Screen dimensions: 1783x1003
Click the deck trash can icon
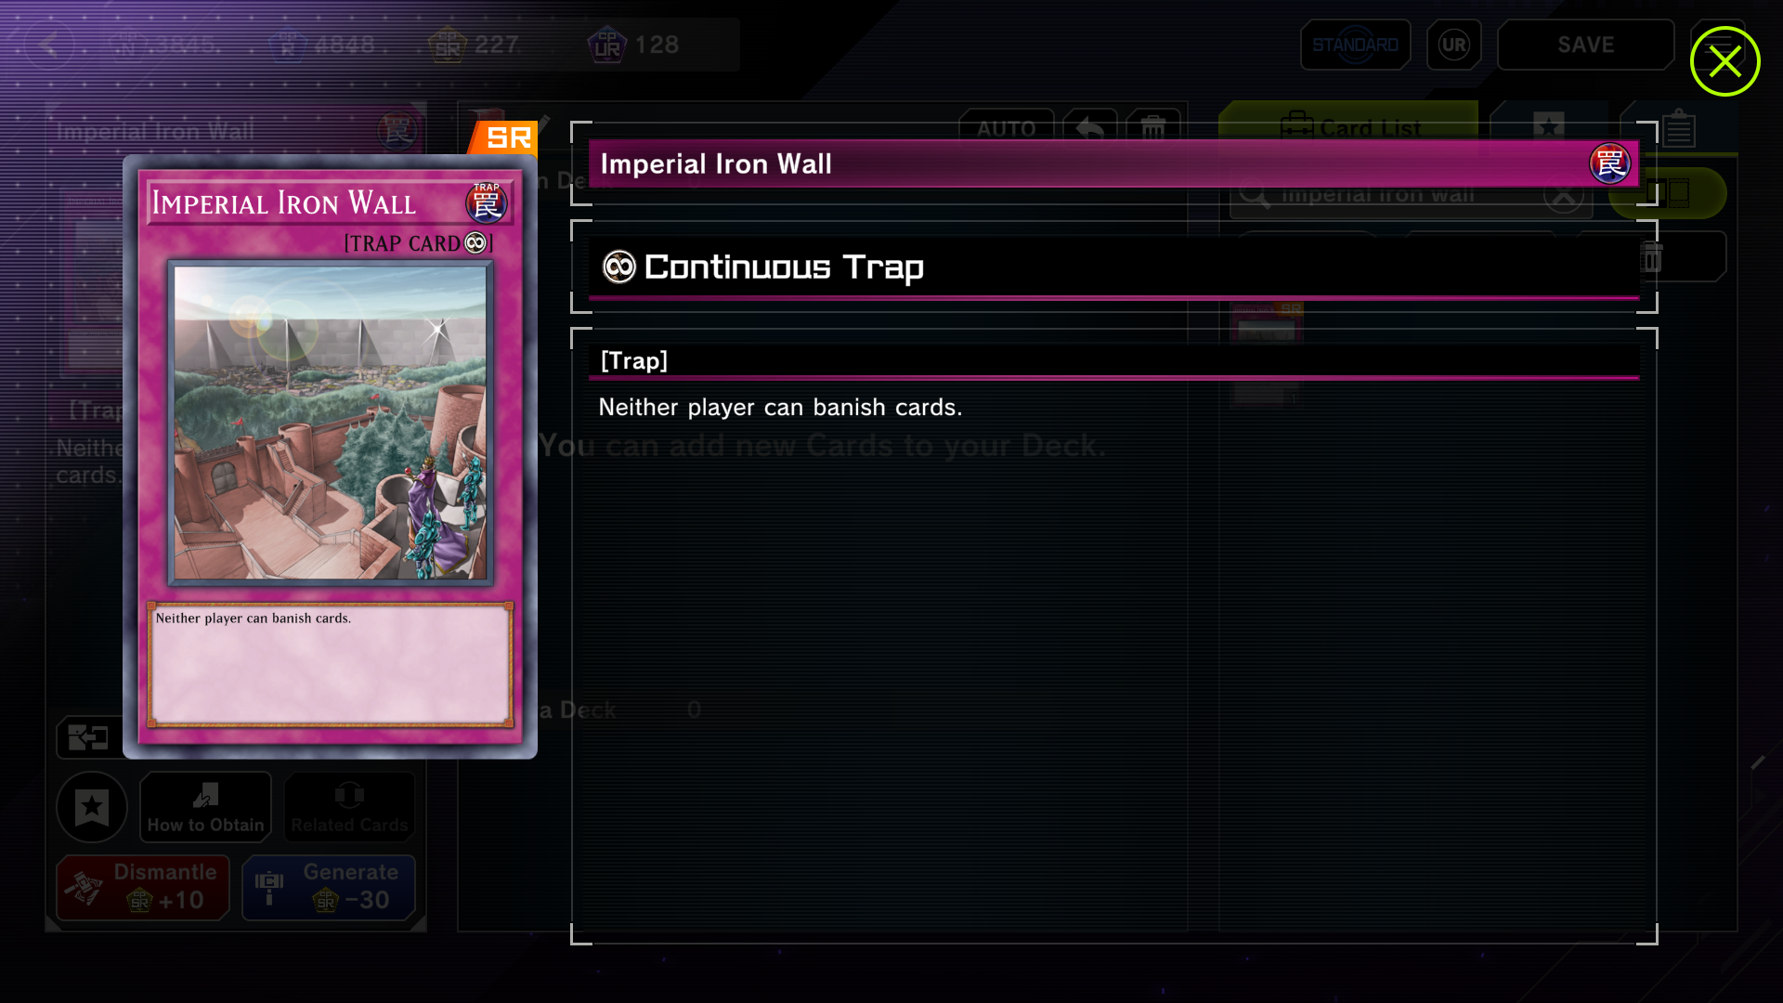1153,128
